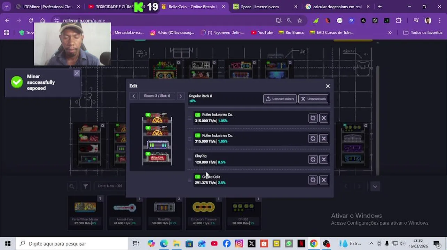The height and width of the screenshot is (250, 447).
Task: Reload the RollerCoin page
Action: pyautogui.click(x=31, y=20)
